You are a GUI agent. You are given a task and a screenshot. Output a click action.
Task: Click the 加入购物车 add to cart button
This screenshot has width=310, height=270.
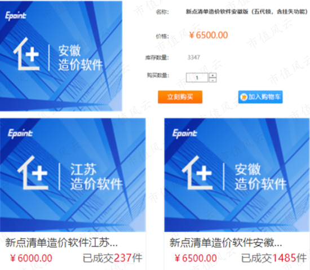pos(260,97)
